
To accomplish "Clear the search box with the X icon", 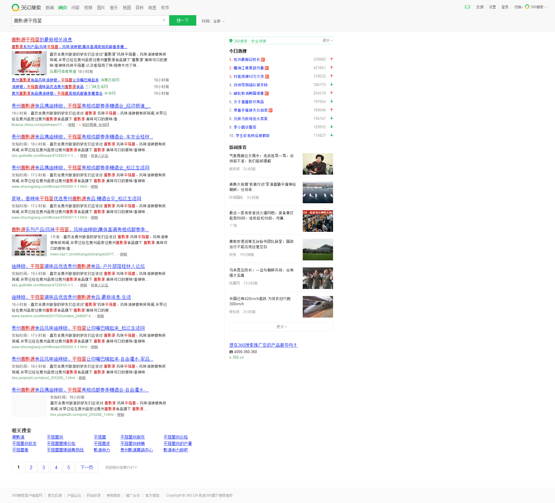I will coord(164,20).
